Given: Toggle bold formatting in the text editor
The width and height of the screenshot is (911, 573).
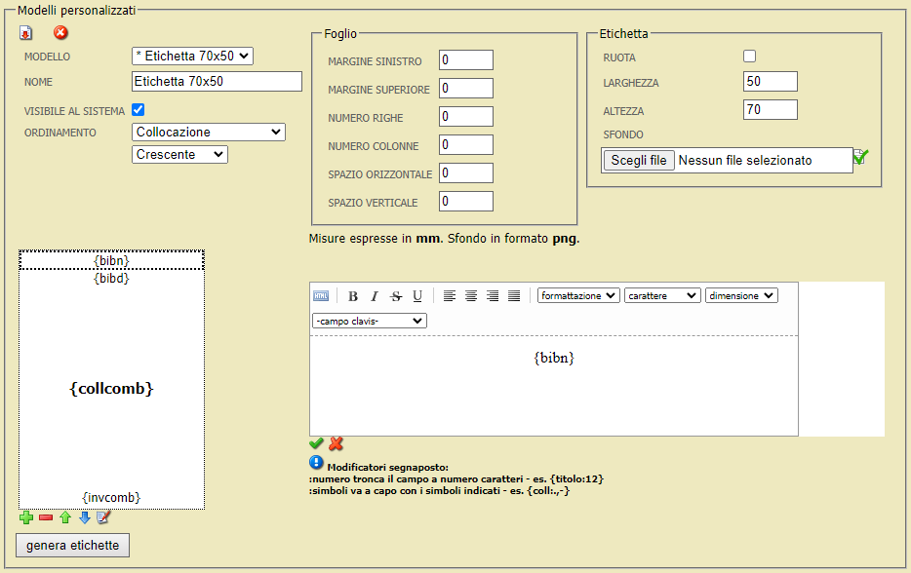Looking at the screenshot, I should coord(352,295).
